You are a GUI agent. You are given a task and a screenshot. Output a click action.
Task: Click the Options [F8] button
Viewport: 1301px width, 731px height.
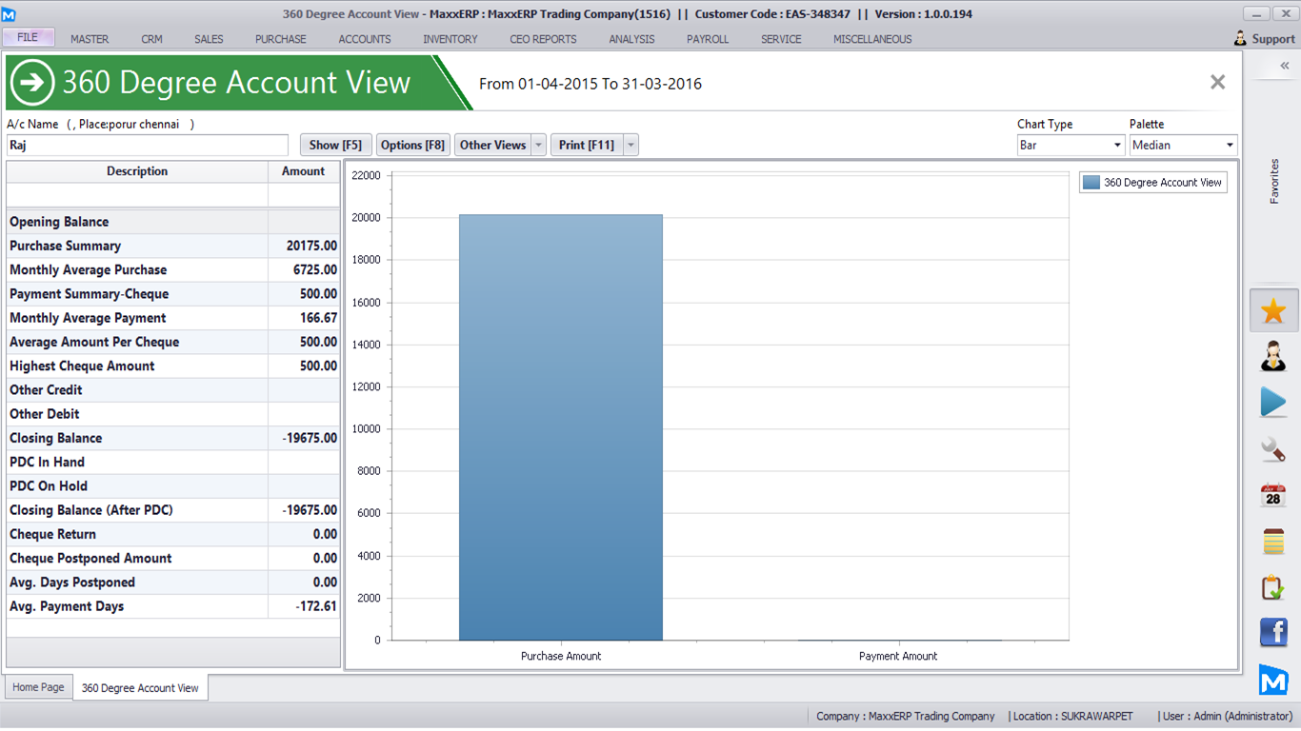click(x=412, y=145)
